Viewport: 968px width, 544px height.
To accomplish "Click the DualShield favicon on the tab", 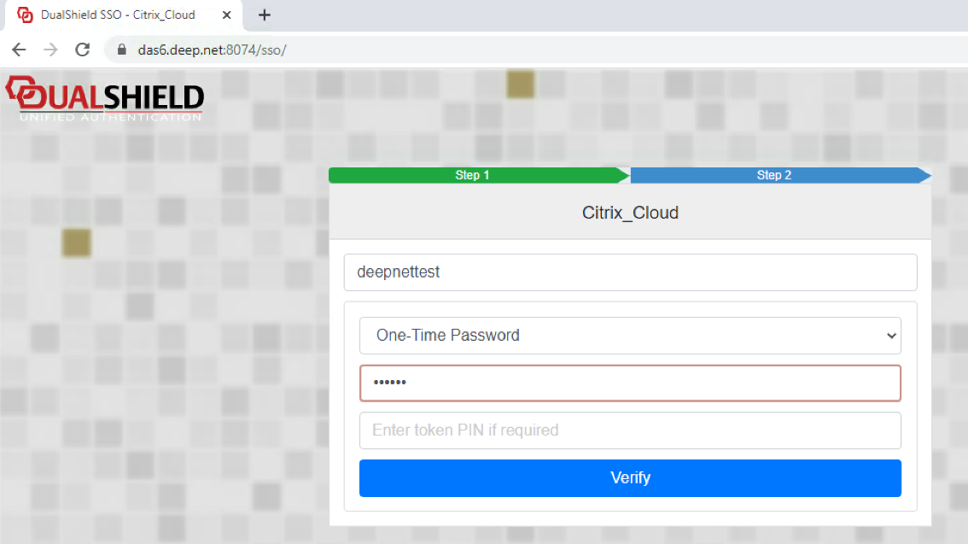I will pyautogui.click(x=25, y=15).
